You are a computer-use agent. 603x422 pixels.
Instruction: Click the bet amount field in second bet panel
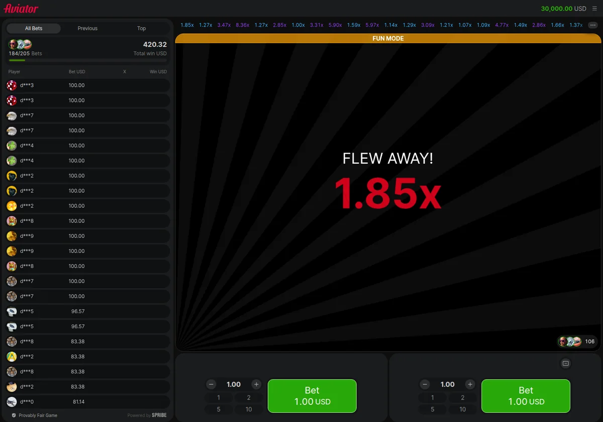point(448,384)
